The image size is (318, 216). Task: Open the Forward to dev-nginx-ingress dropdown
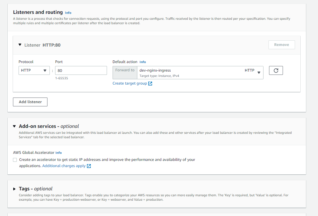(200, 72)
